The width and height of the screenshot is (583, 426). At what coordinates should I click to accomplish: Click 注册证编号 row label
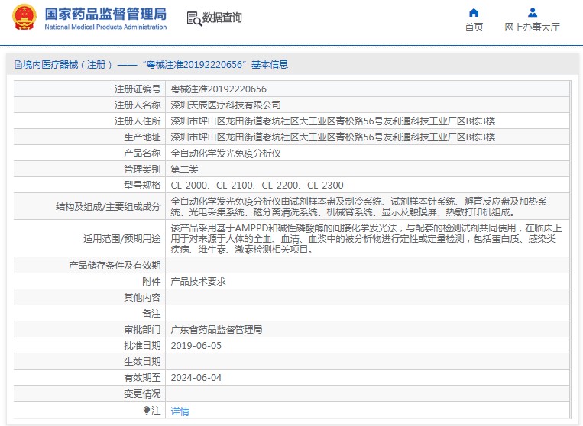click(x=138, y=89)
